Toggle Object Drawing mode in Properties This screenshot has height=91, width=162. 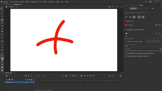pos(126,17)
